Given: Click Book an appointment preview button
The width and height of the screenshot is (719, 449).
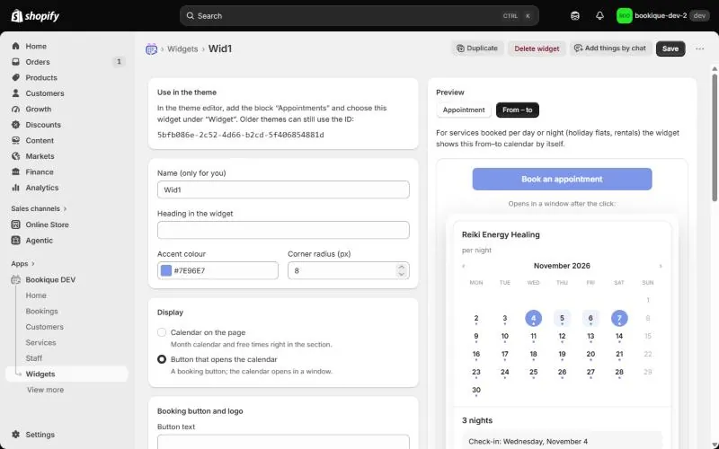Looking at the screenshot, I should point(562,179).
